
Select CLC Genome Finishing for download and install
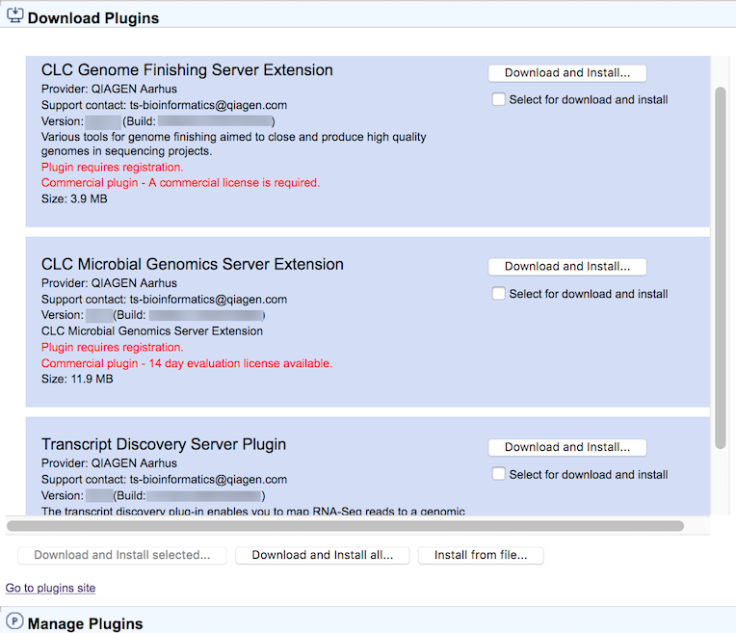click(x=499, y=99)
